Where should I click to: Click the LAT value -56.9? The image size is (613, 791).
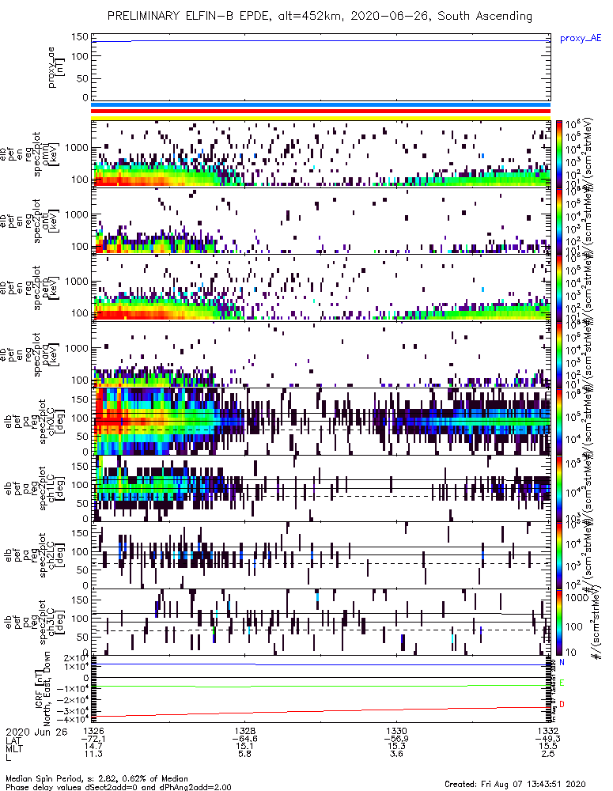(396, 739)
